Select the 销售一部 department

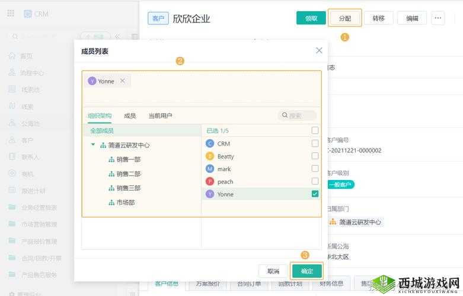(129, 159)
